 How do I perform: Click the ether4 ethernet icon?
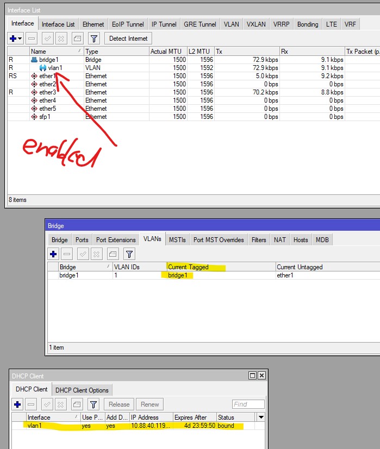(34, 100)
